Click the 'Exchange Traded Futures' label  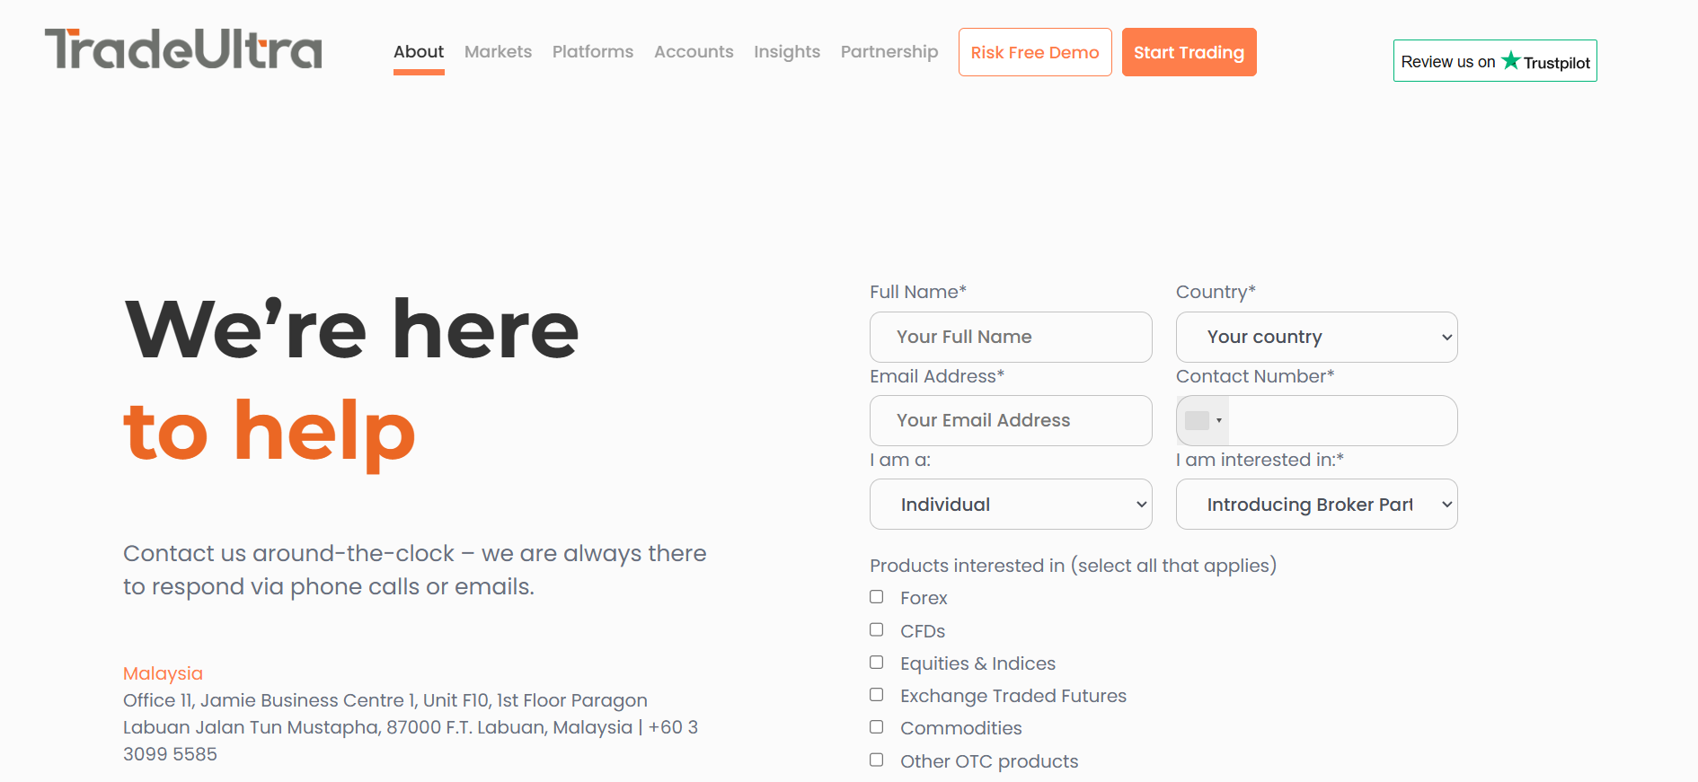click(1013, 696)
